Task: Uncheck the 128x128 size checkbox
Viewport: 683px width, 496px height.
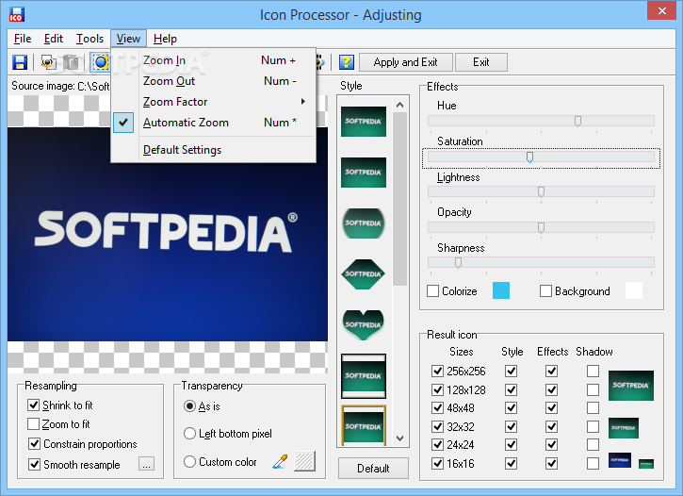Action: (x=437, y=389)
